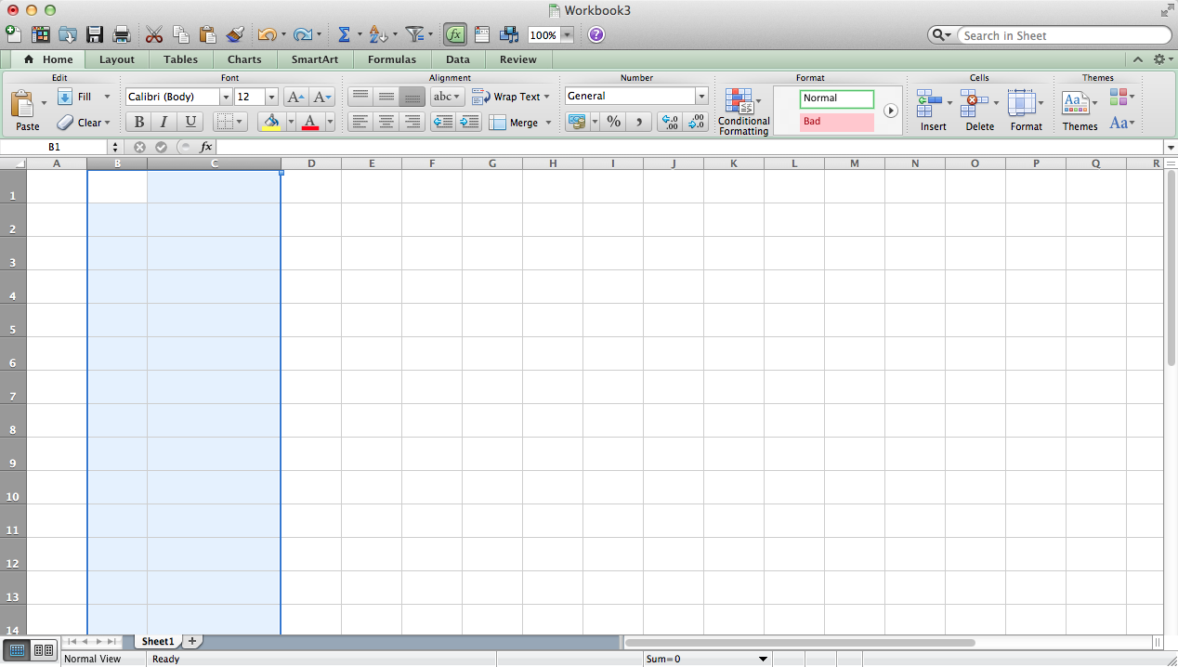Open the Media Browser icon
1178x667 pixels.
pos(509,34)
